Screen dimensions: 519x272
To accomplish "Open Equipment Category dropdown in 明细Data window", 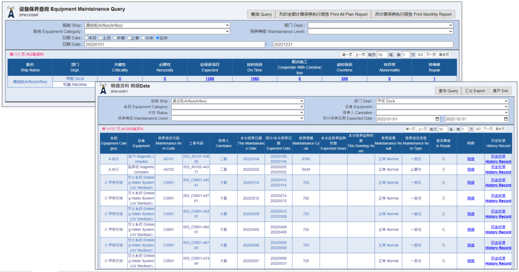I will (237, 107).
